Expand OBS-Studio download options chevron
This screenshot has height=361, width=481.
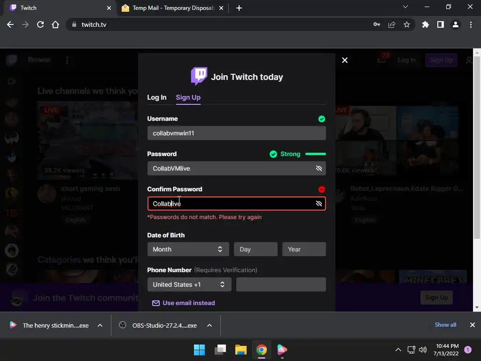coord(209,325)
